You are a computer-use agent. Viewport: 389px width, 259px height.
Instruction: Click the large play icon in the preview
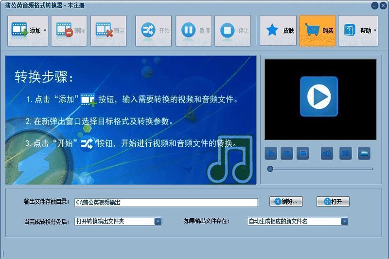(319, 97)
